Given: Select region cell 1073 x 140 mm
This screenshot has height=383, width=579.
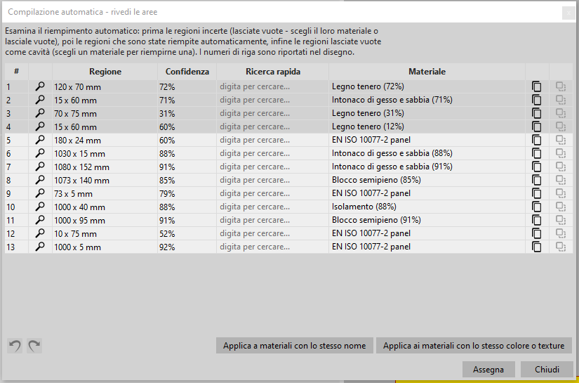Looking at the screenshot, I should point(105,180).
